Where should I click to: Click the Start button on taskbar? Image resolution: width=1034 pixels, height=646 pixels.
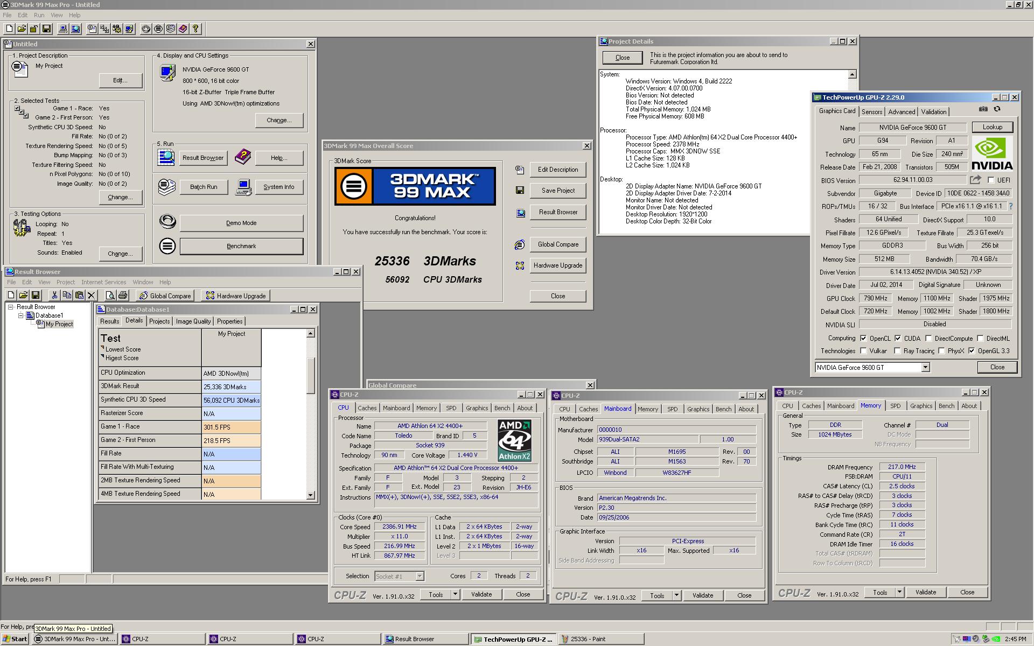click(15, 639)
